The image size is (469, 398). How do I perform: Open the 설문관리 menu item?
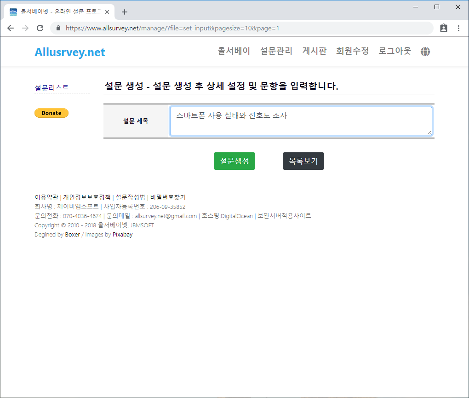[x=276, y=51]
